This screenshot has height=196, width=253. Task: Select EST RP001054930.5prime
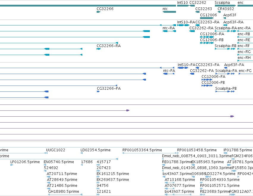[220, 180]
